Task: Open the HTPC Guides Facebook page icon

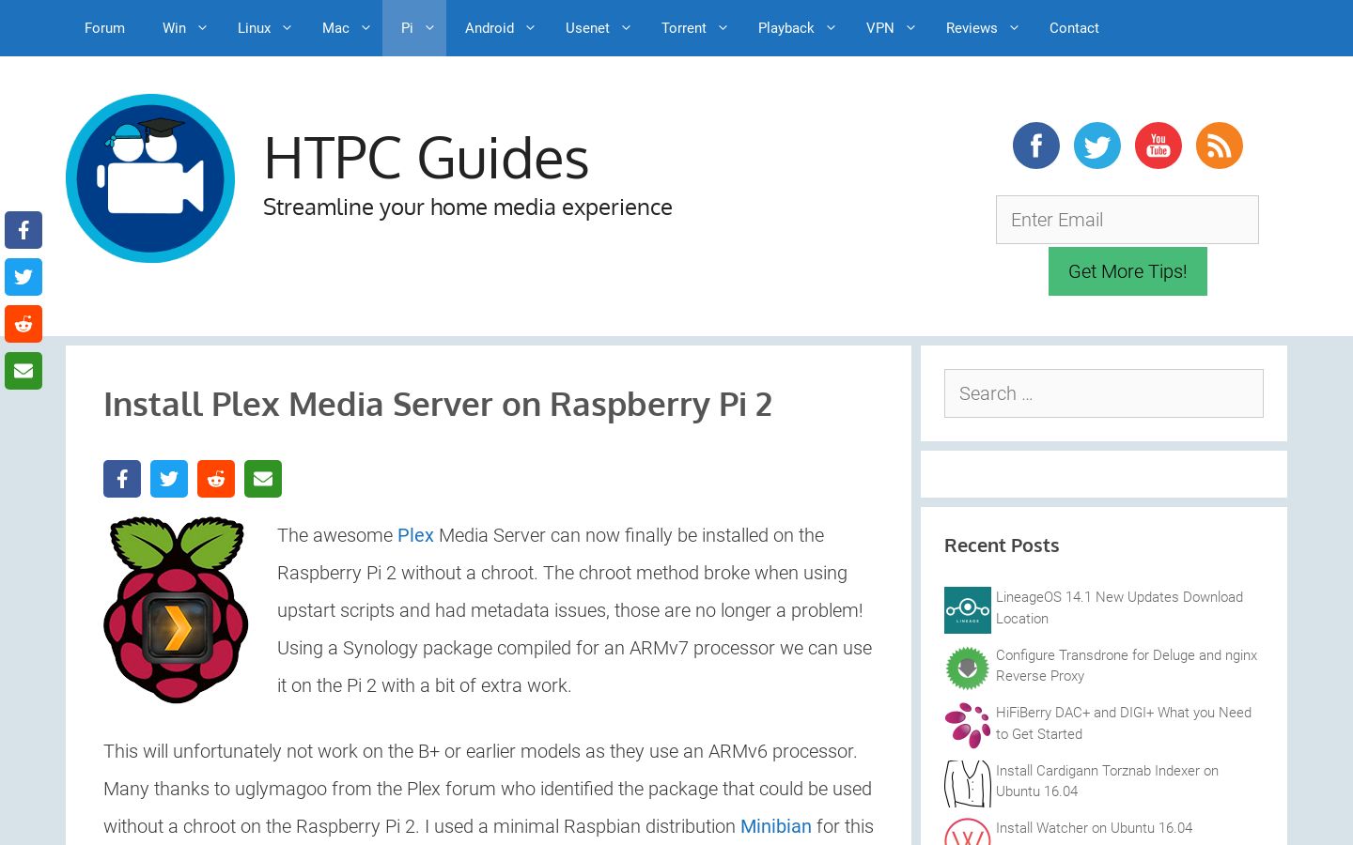Action: pos(1036,146)
